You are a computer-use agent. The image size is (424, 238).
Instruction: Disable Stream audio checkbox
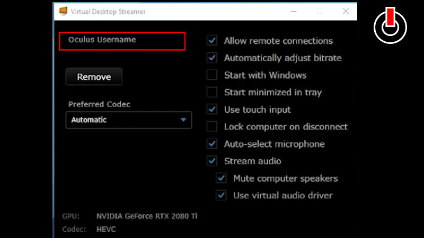(212, 161)
